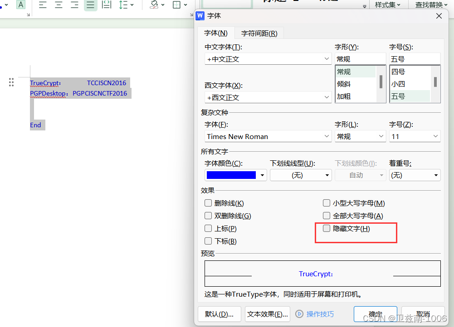Image resolution: width=454 pixels, height=327 pixels.
Task: Click the font color dropdown arrow
Action: pos(262,175)
